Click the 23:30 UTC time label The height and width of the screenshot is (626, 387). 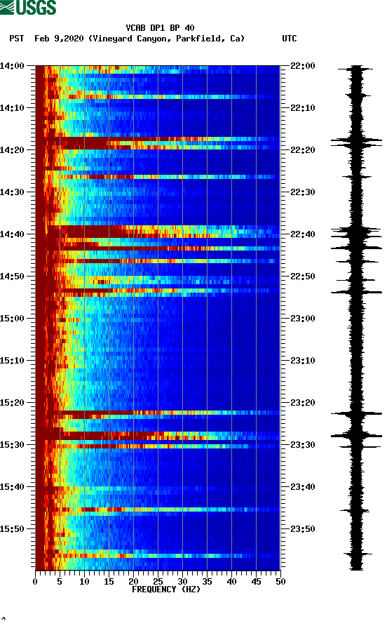tap(303, 445)
